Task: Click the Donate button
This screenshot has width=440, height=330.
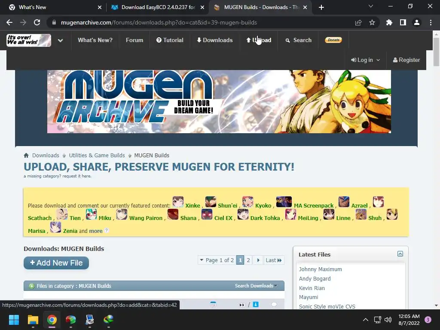Action: (x=333, y=40)
